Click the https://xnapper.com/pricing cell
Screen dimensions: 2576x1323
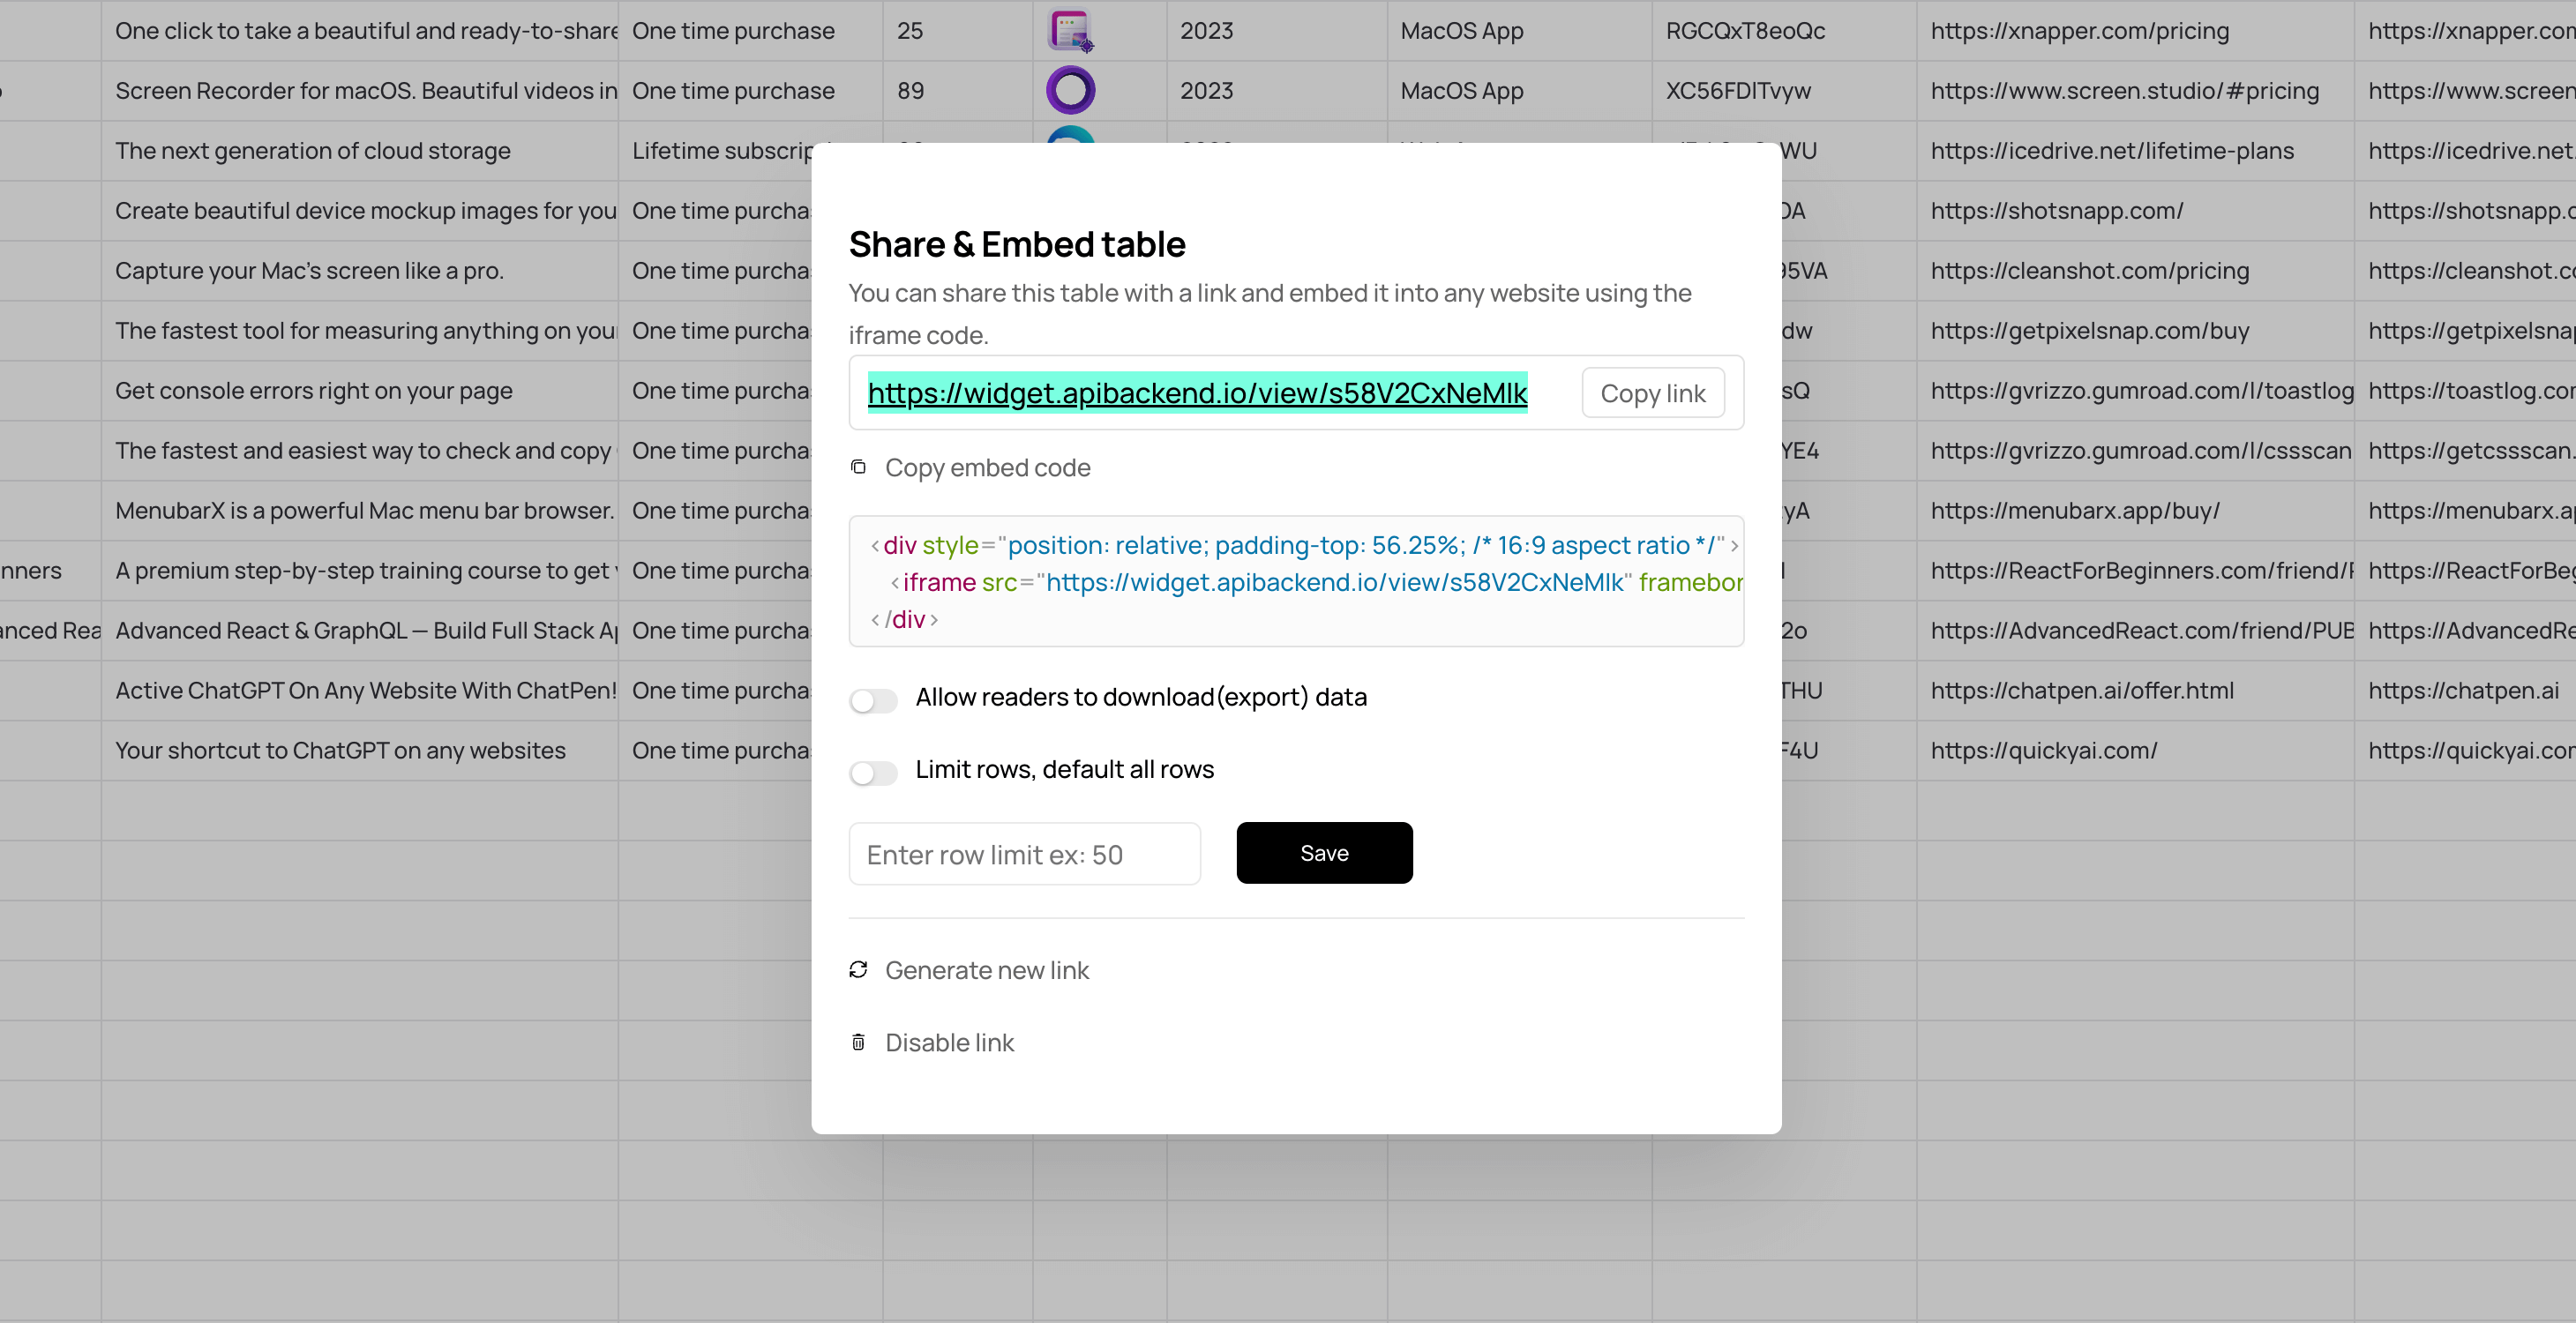pos(2135,31)
